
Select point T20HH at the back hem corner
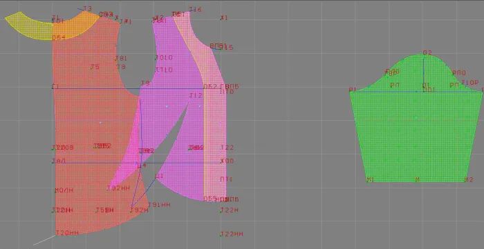click(x=67, y=232)
